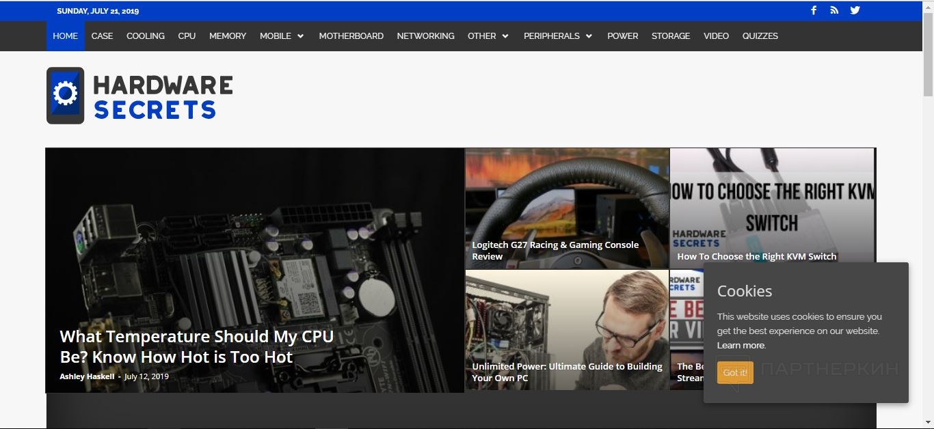
Task: Open the Twitter social icon
Action: pyautogui.click(x=855, y=10)
